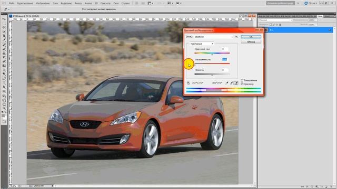Screen dimensions: 337x189
Task: Click the foreground color swatch in toolbox
Action: (x=3, y=115)
